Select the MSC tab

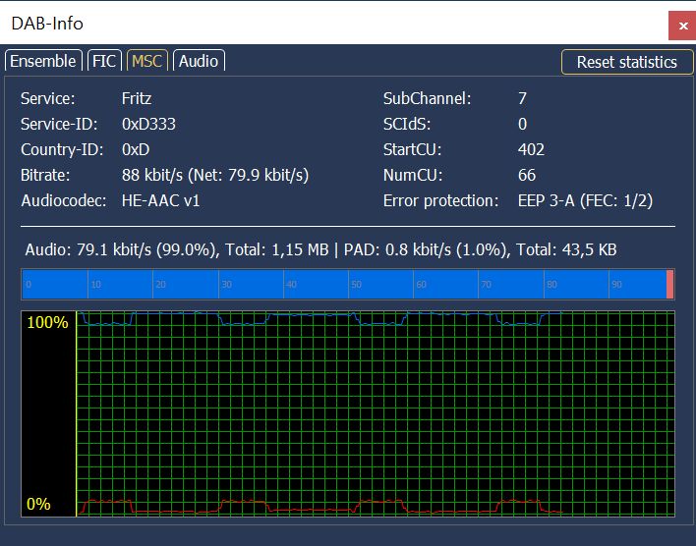tap(146, 61)
